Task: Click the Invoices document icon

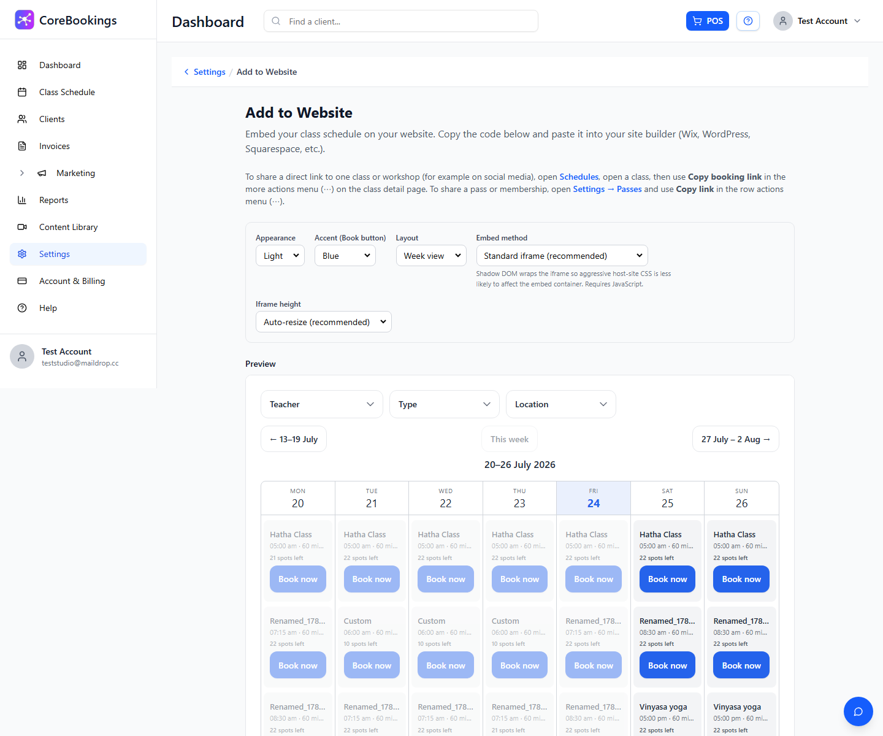Action: pos(22,146)
